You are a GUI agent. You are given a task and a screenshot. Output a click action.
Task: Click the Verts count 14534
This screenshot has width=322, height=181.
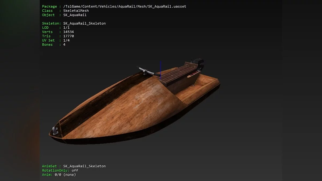coord(68,32)
